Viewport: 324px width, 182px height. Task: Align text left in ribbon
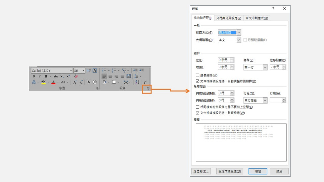click(x=104, y=76)
